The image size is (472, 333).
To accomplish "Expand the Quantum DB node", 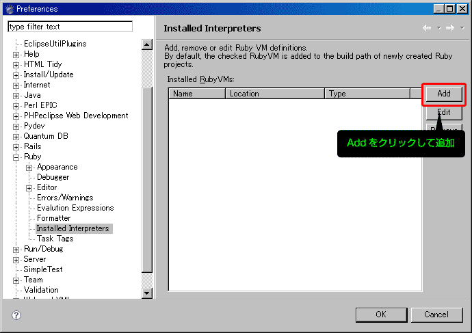I will [16, 137].
